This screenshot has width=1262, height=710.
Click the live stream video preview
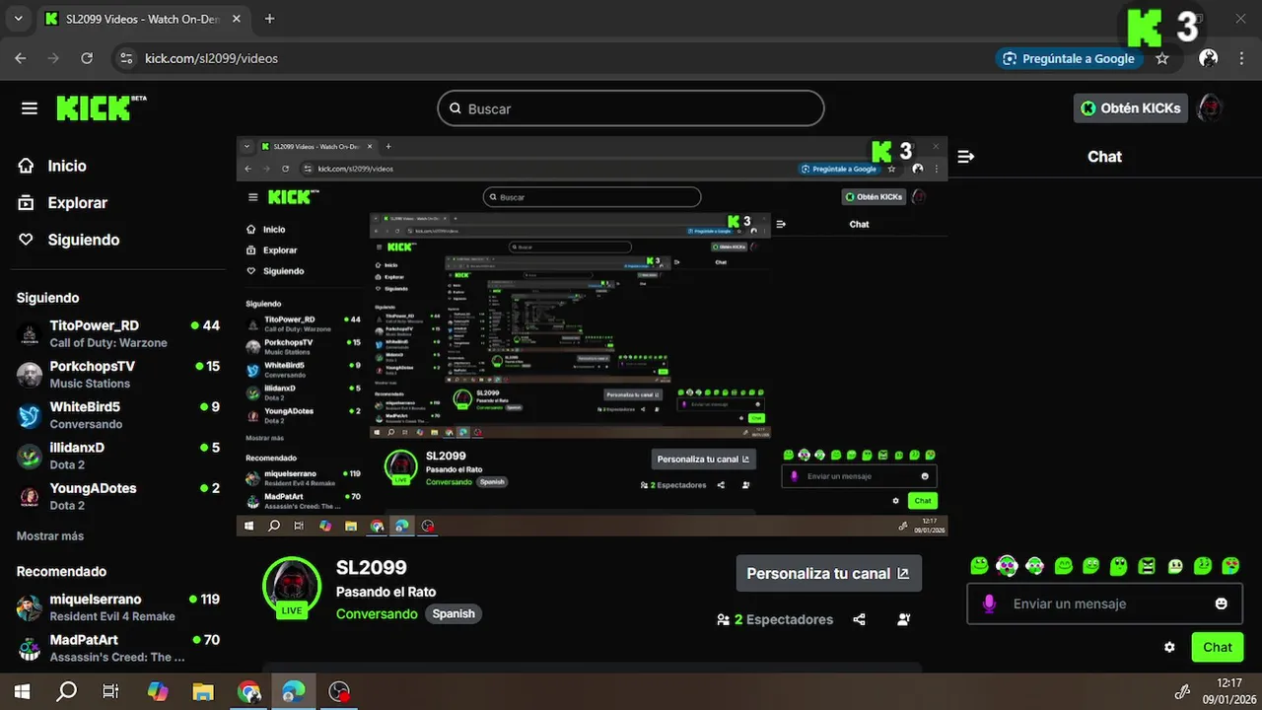point(592,336)
